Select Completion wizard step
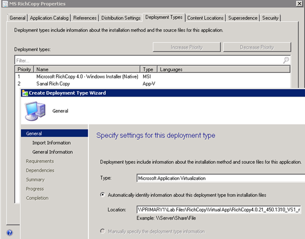The image size is (305, 239). point(37,198)
